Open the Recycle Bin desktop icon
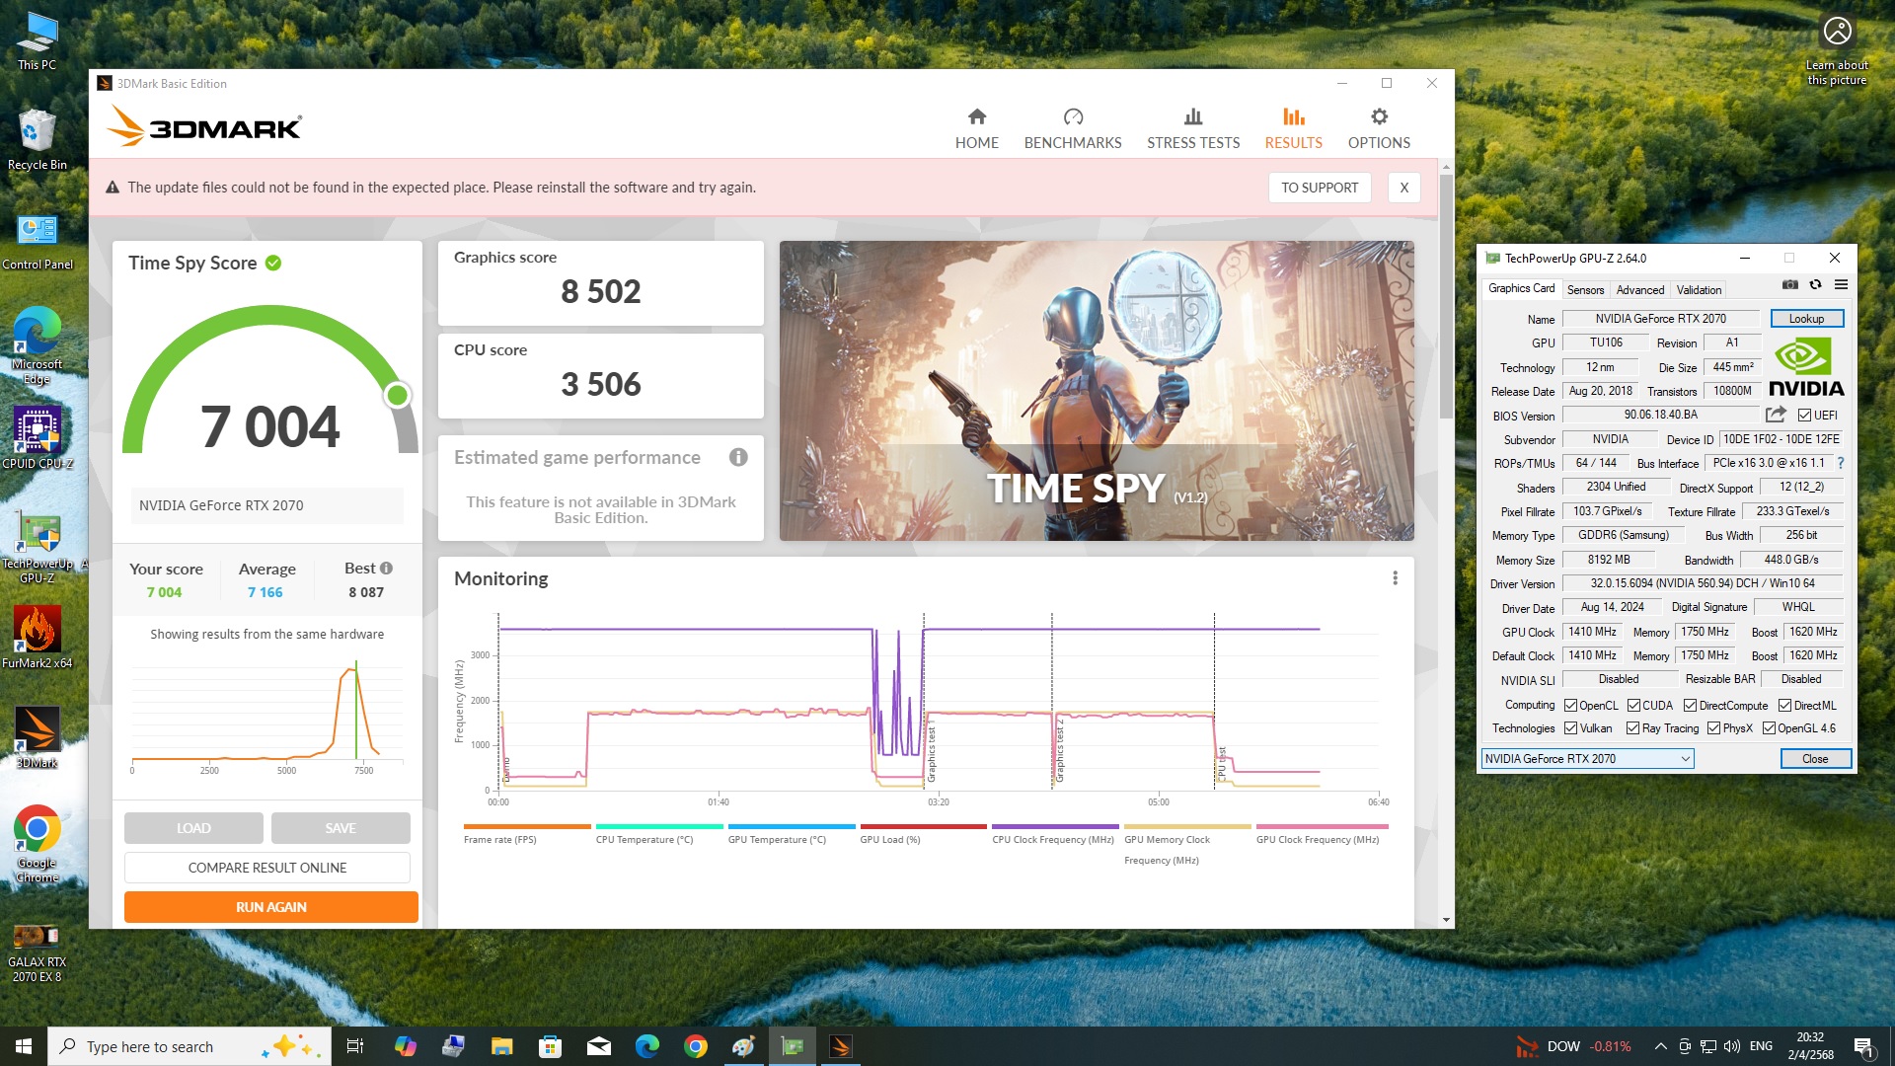The image size is (1895, 1066). 38,139
